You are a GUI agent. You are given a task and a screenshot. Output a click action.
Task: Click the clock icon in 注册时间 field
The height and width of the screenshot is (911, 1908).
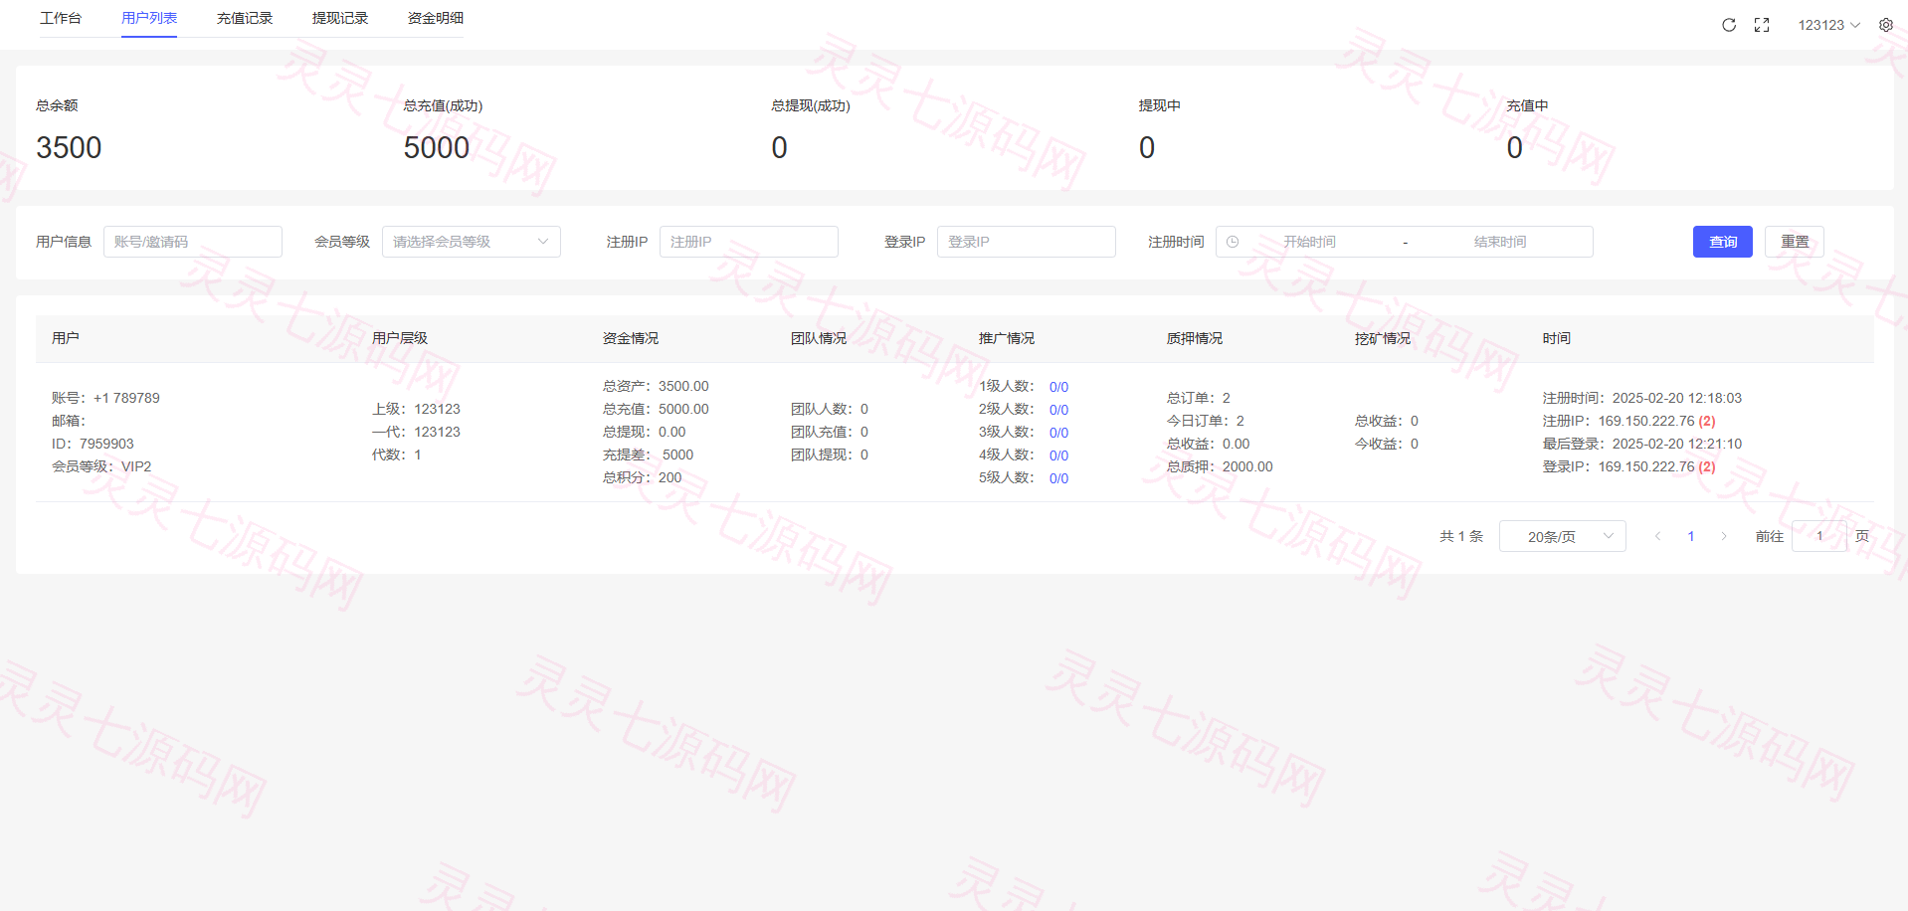(x=1233, y=242)
